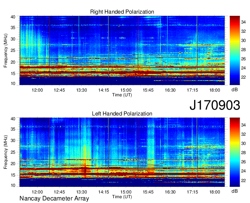
Task: Click the 25 MHz tick of the right-handed plot
Action: [x=13, y=50]
